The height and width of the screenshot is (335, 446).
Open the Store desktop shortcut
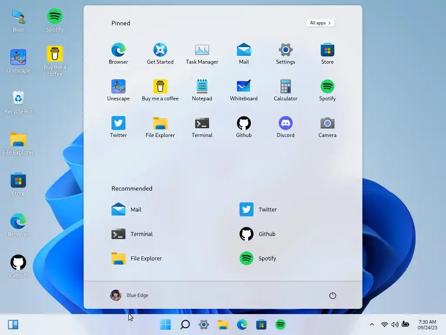pos(18,185)
